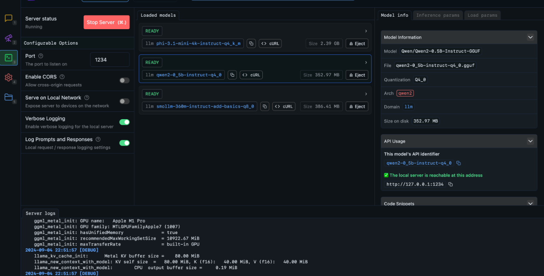Open the Discover telescope icon in sidebar

9,38
